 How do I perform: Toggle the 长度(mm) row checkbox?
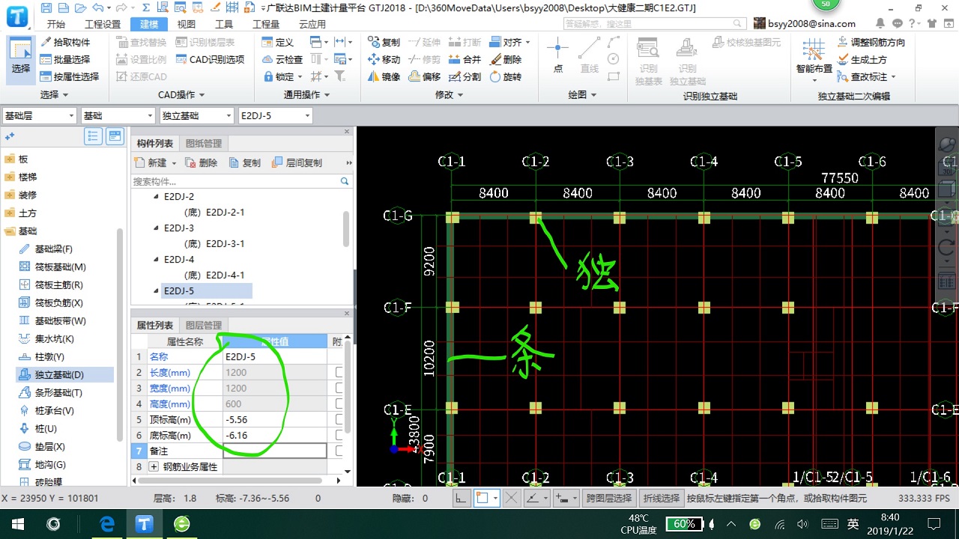pos(339,373)
